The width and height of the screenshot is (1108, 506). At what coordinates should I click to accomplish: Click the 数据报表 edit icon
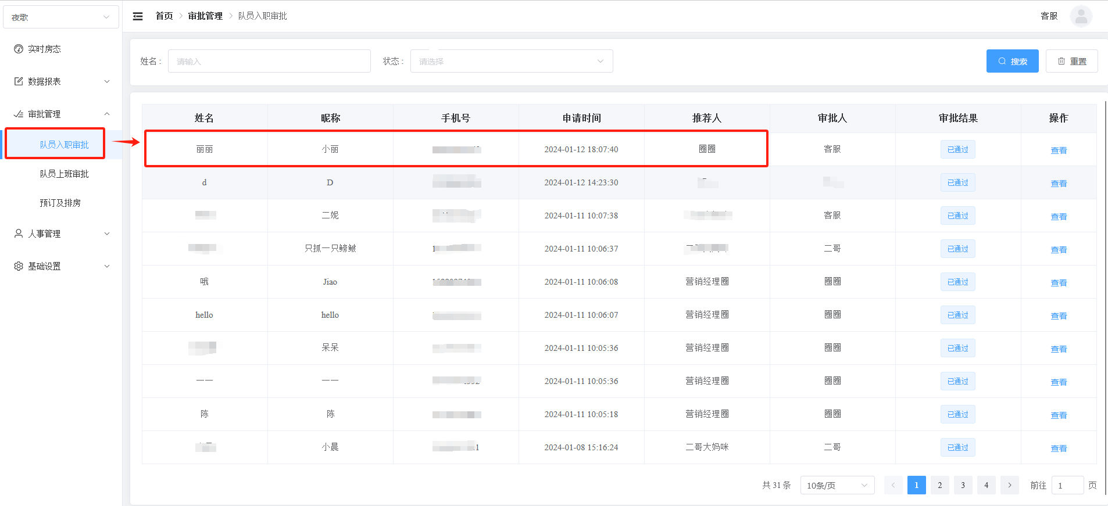tap(19, 81)
